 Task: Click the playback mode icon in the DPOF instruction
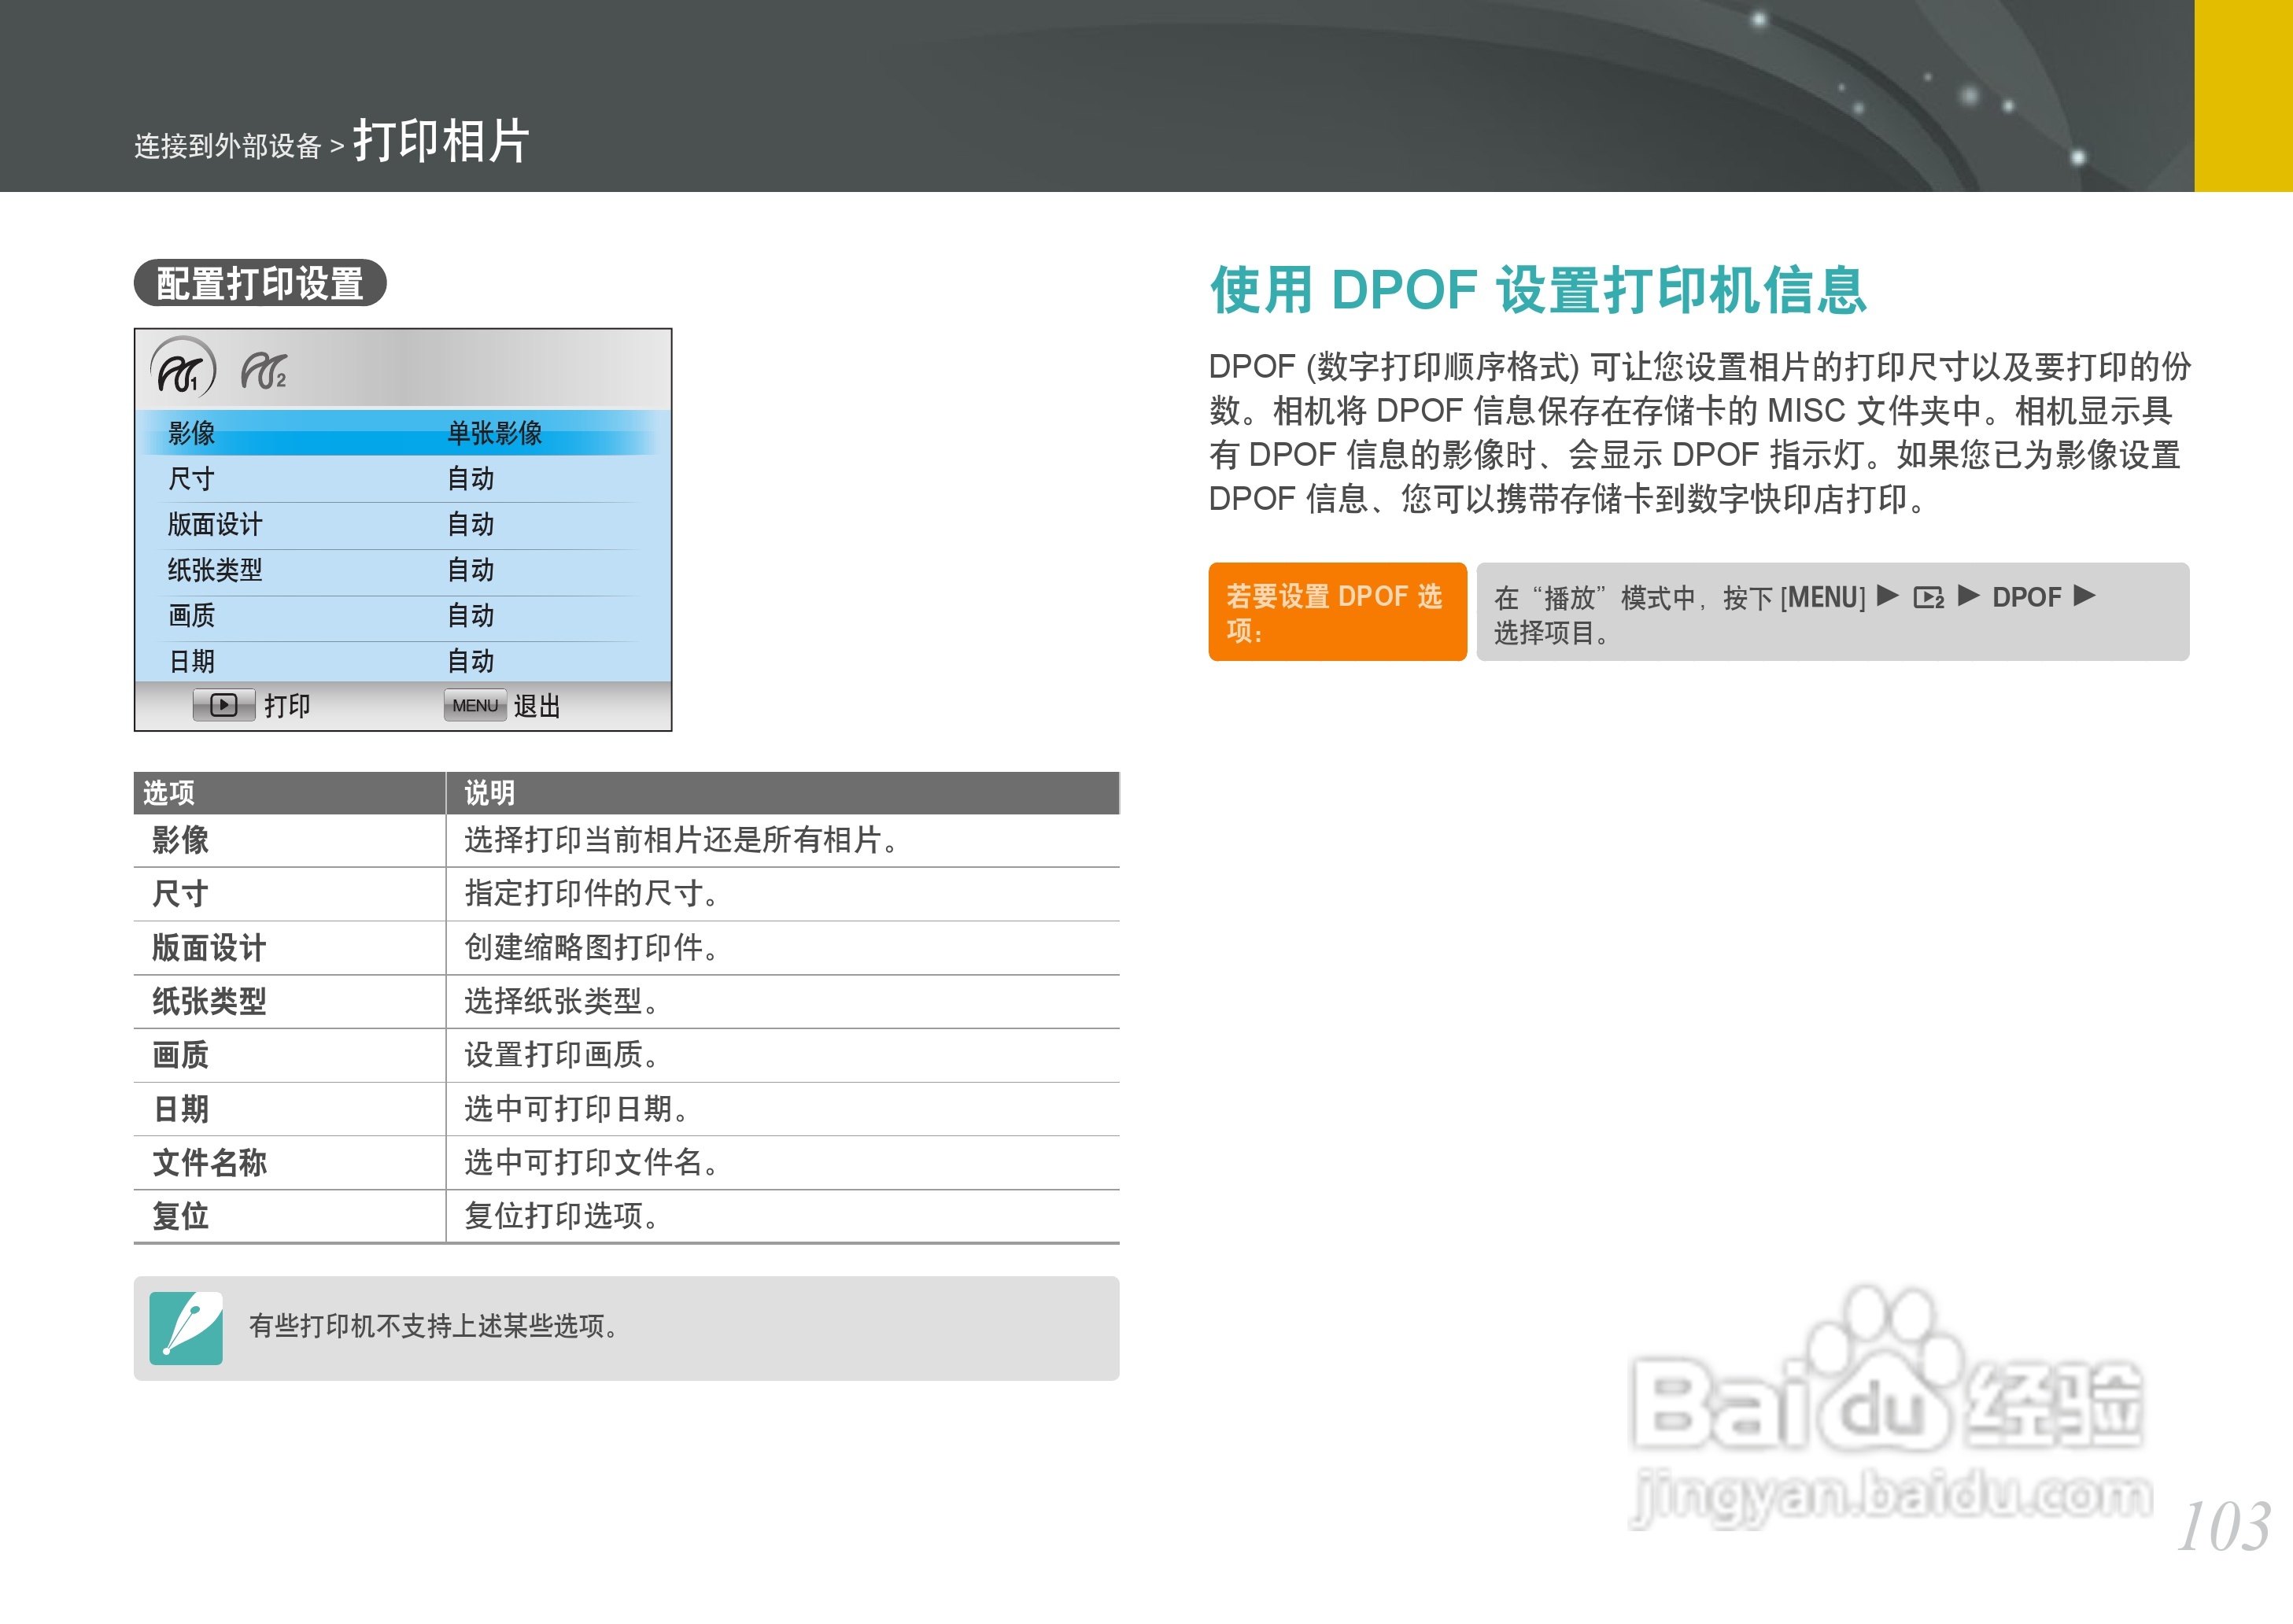coord(1926,597)
